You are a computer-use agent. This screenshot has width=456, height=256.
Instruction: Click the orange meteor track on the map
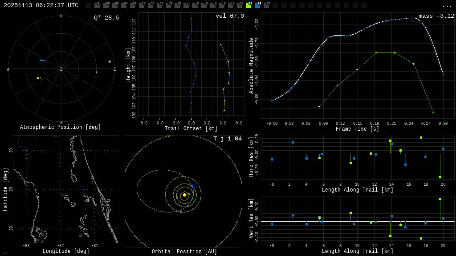pos(65,195)
